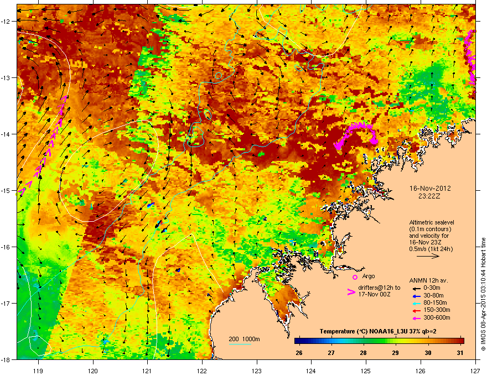The image size is (487, 376).
Task: Click the '17-Nov 00Z' legend text
Action: [x=374, y=294]
